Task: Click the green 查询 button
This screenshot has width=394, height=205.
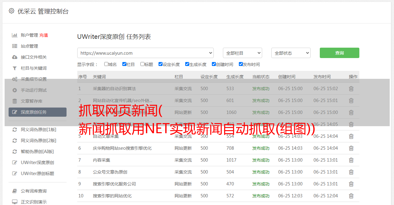Action: (x=339, y=53)
